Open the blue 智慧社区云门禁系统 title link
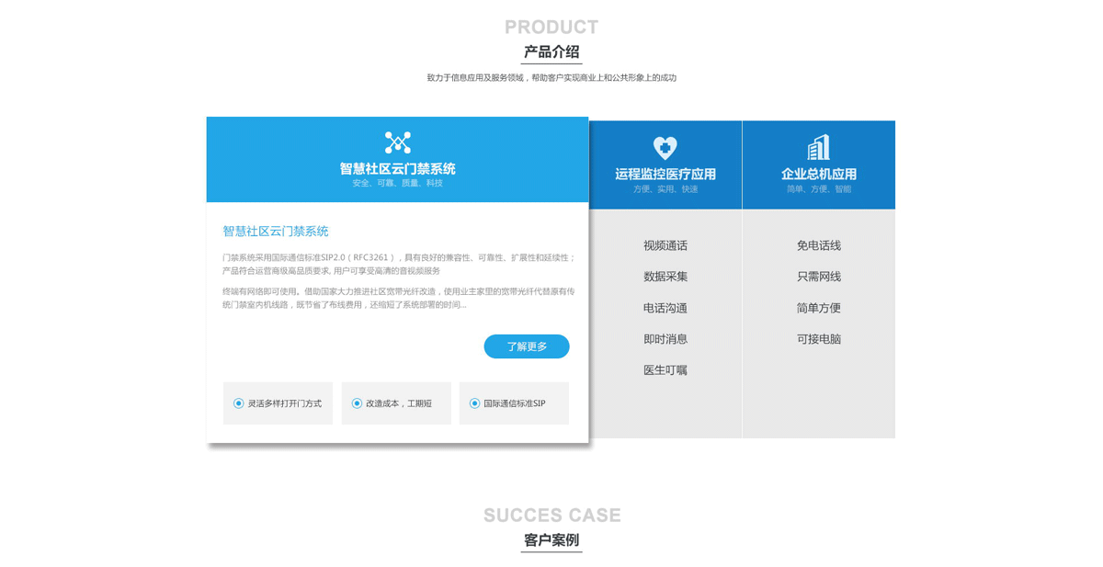Screen dimensions: 1103x567 pyautogui.click(x=276, y=232)
